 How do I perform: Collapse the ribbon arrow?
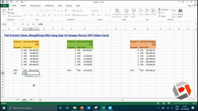(196, 20)
